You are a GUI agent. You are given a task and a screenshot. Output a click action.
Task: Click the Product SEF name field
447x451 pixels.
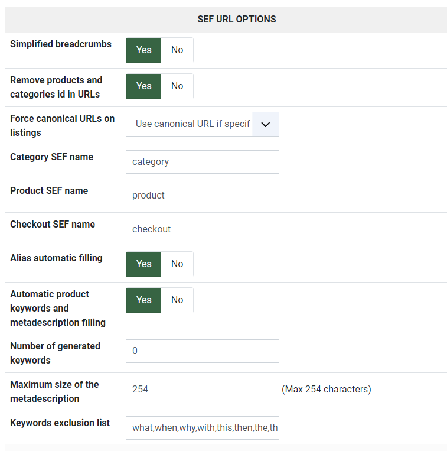(x=202, y=196)
